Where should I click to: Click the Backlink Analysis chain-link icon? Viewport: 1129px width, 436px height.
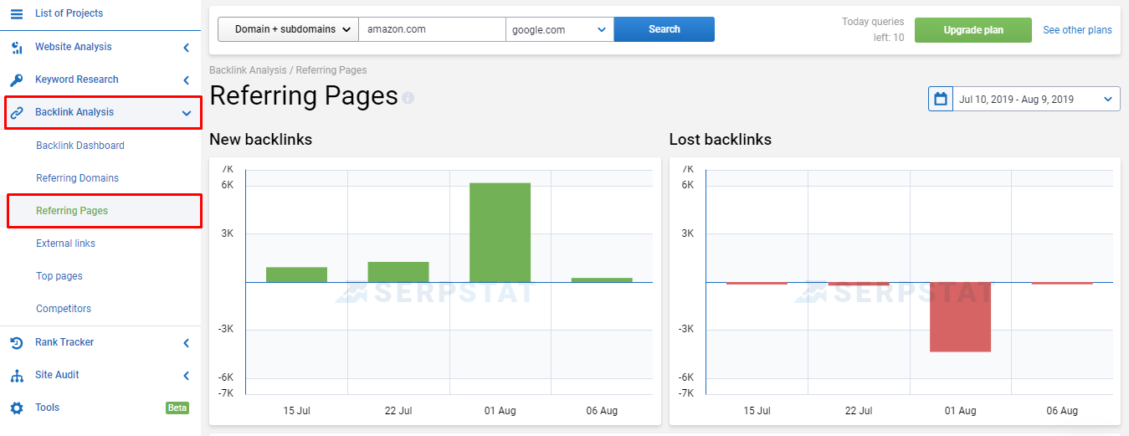pos(17,113)
